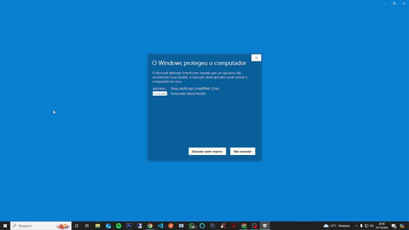Open Spotify from the taskbar
The height and width of the screenshot is (230, 409).
pos(119,226)
